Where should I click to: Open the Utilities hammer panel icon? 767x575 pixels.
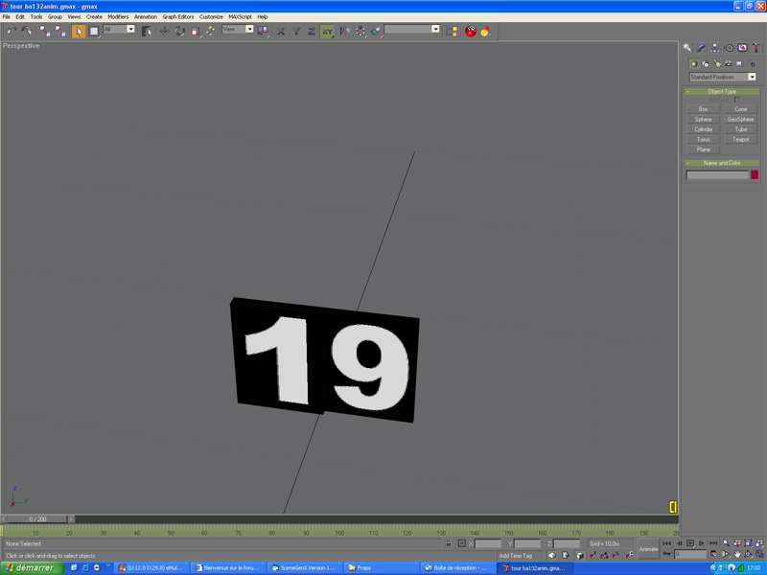[755, 48]
